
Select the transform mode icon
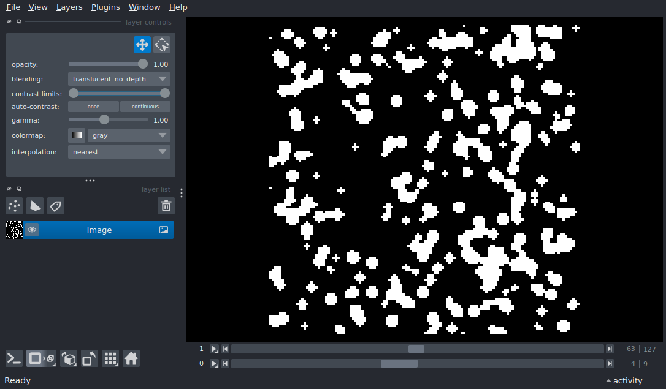162,45
